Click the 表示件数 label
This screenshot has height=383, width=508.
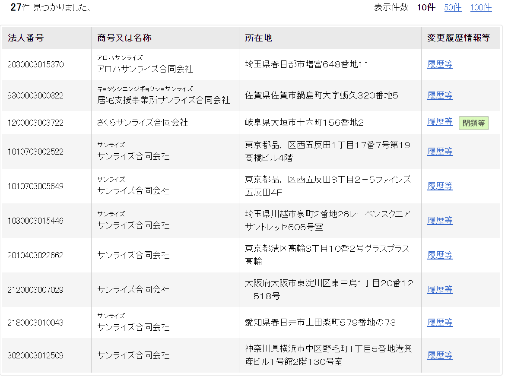391,7
